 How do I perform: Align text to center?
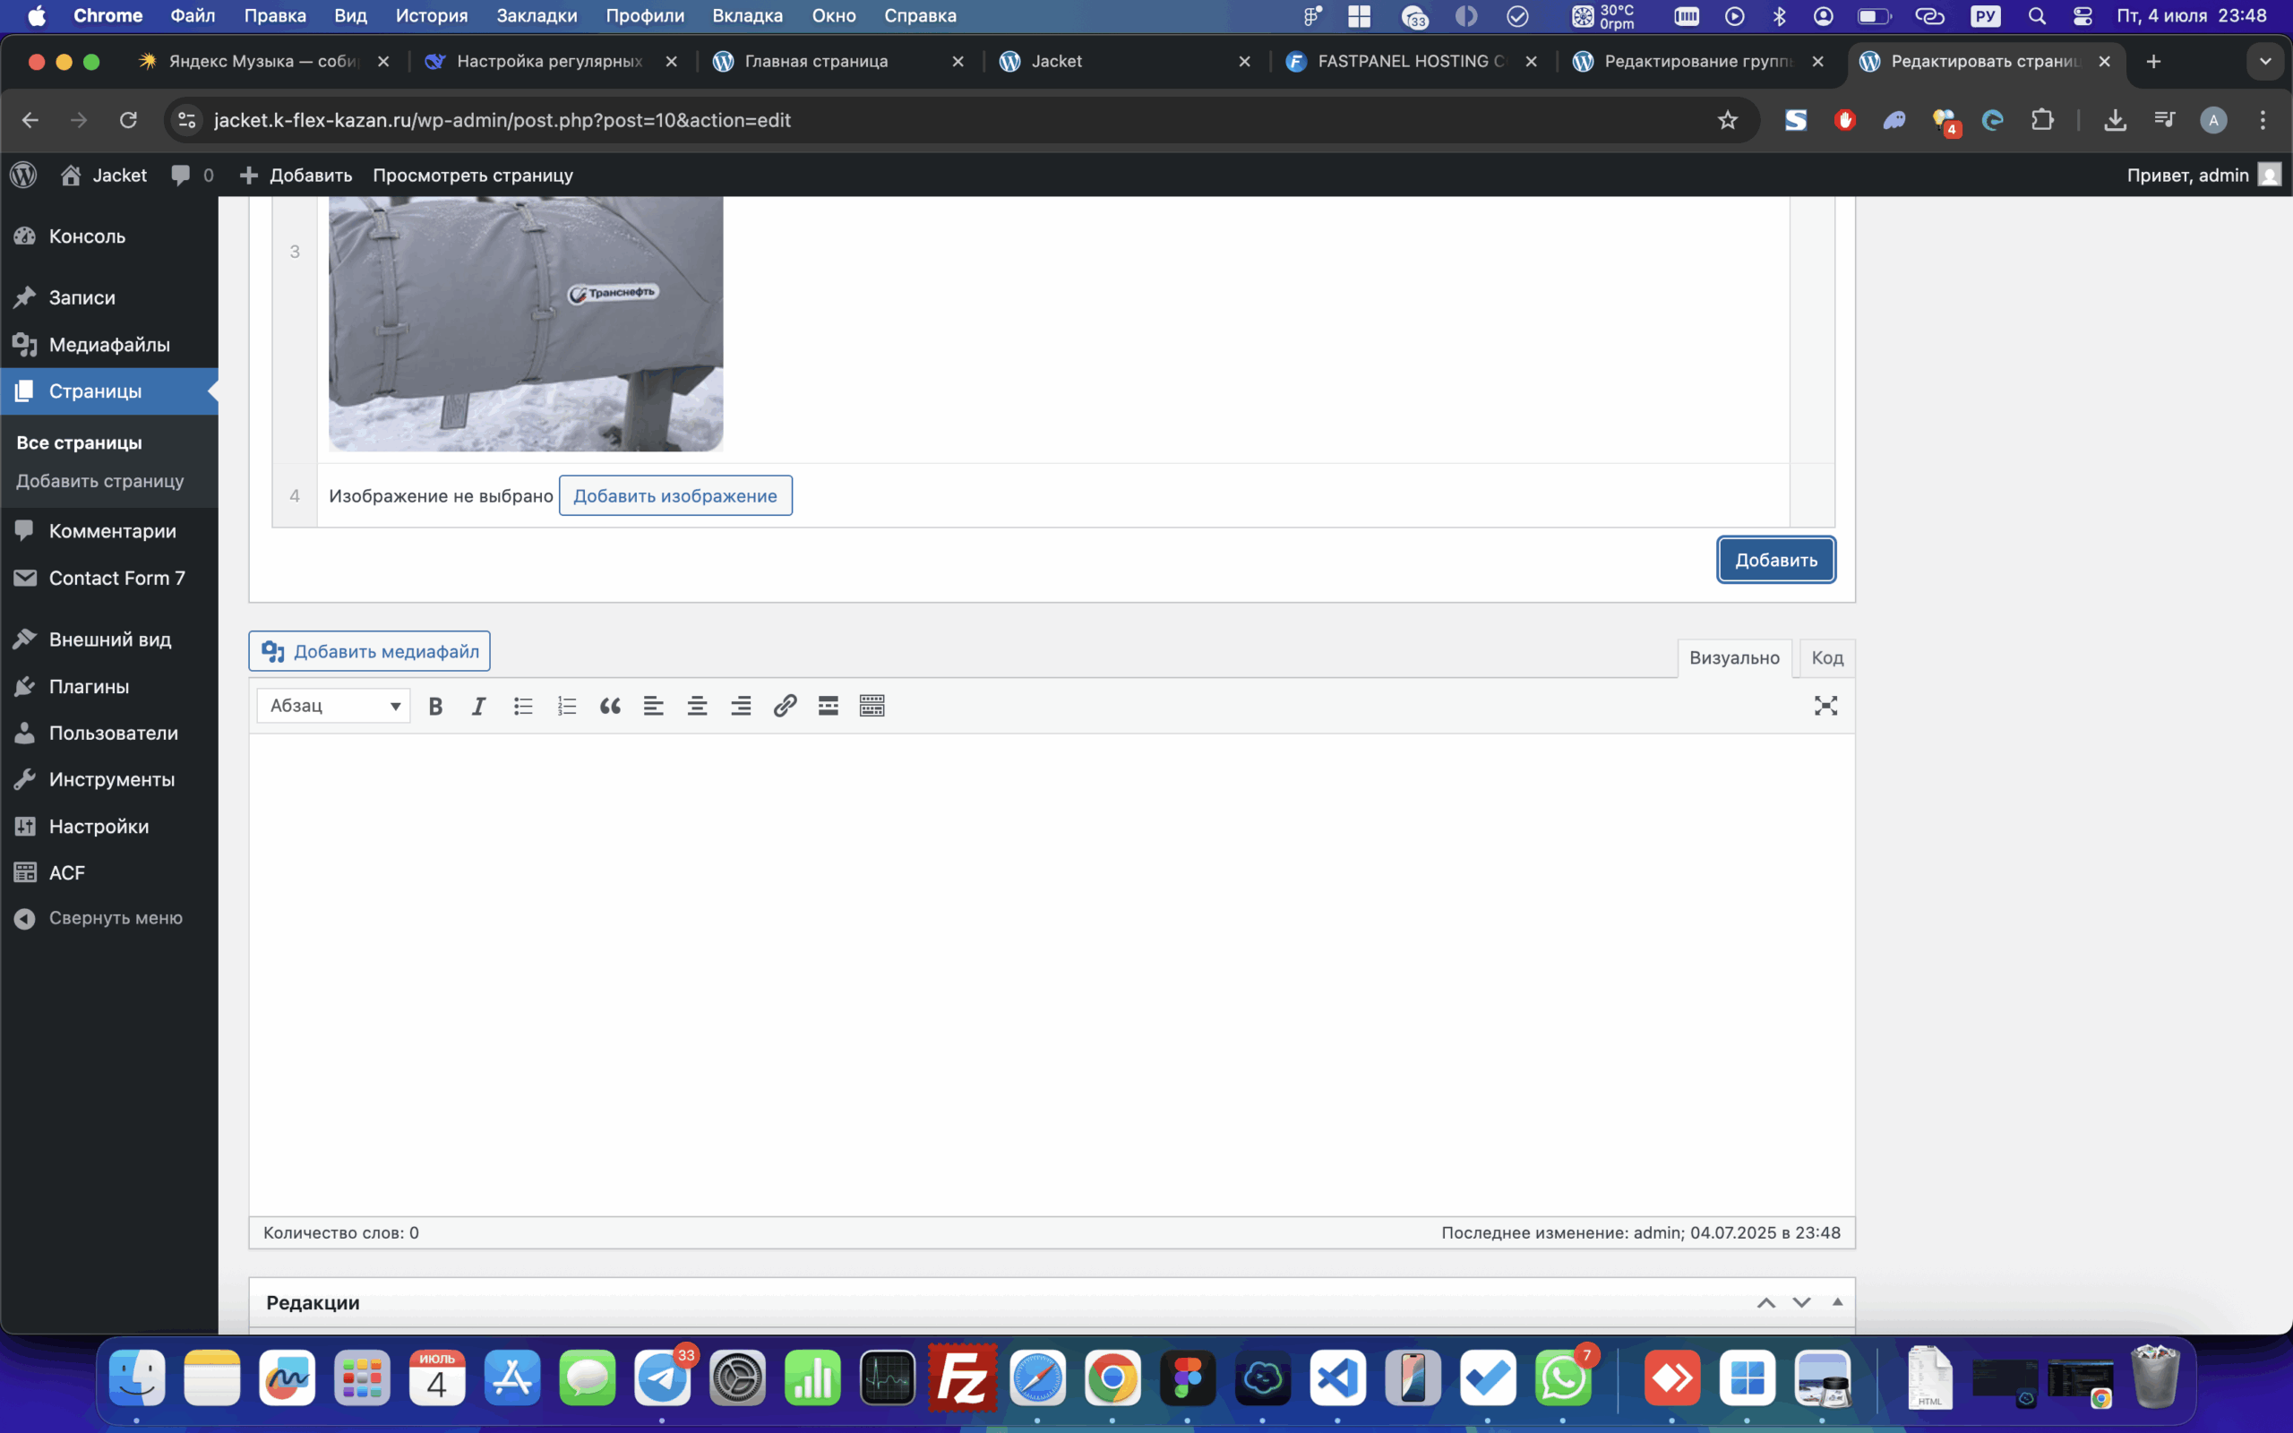pos(698,706)
